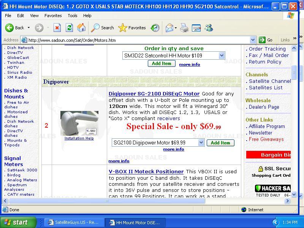Open Free to Air dishes link
Screen dimensions: 304x228
(x=17, y=105)
